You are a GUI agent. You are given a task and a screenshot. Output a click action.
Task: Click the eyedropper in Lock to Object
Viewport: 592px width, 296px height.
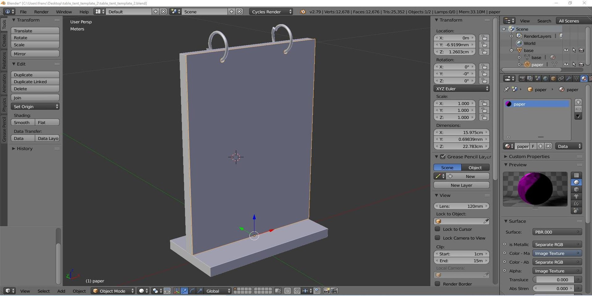tap(486, 221)
